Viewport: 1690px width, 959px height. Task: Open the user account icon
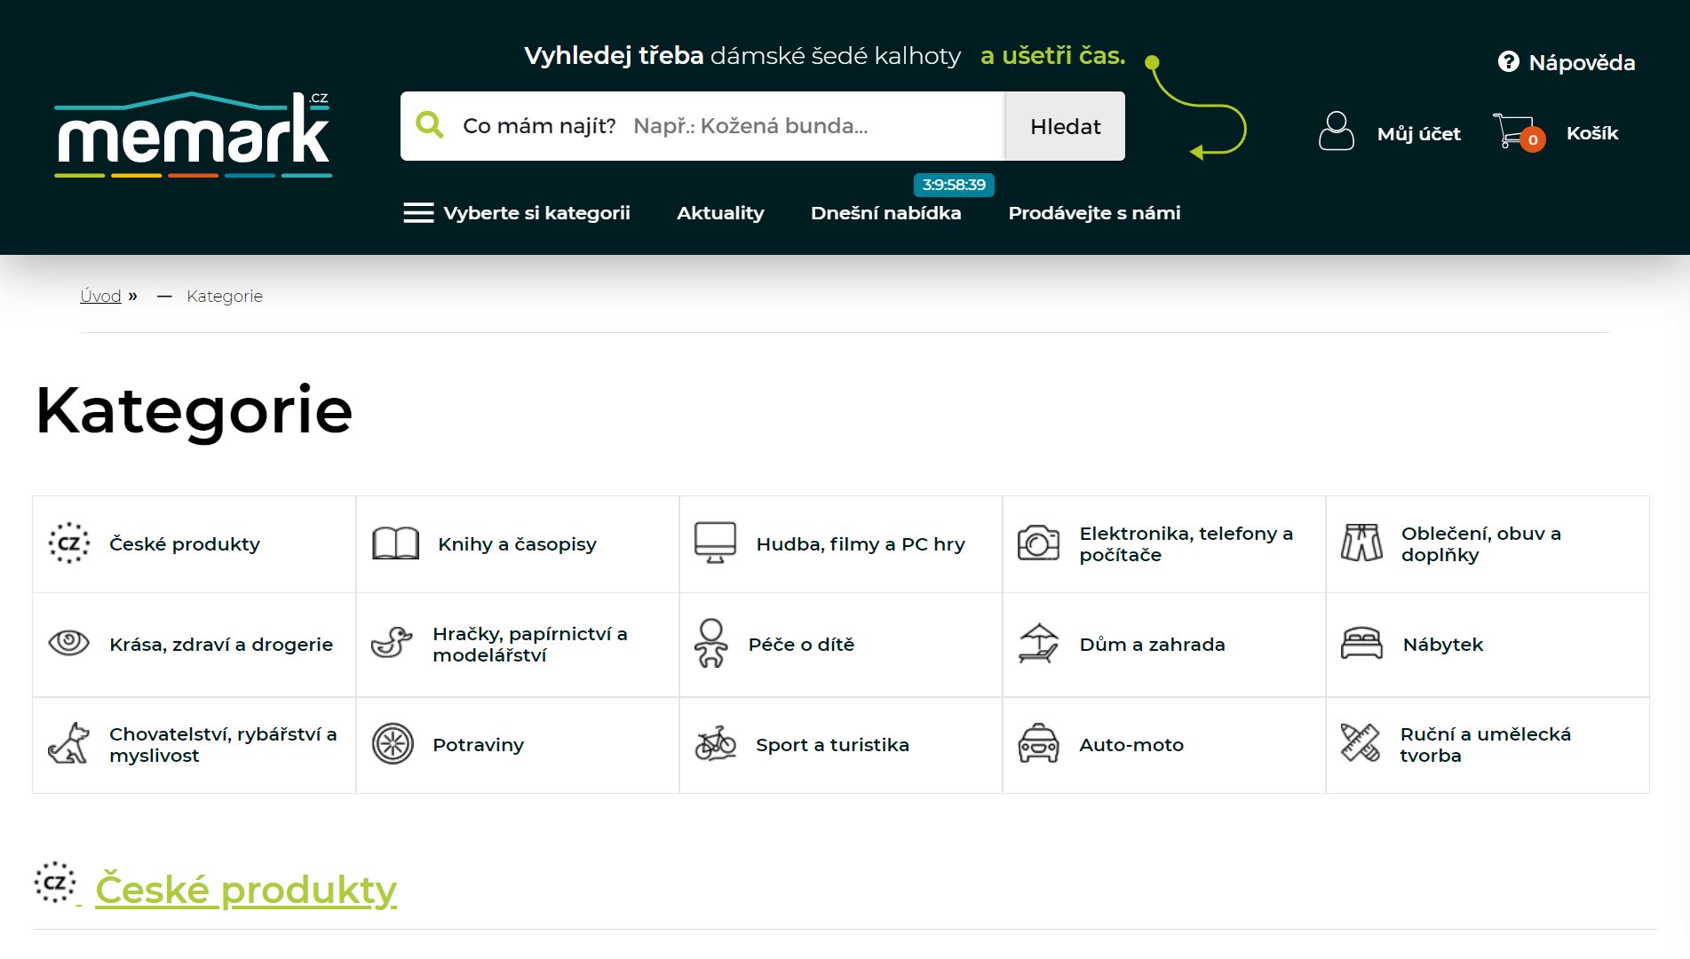coord(1336,131)
